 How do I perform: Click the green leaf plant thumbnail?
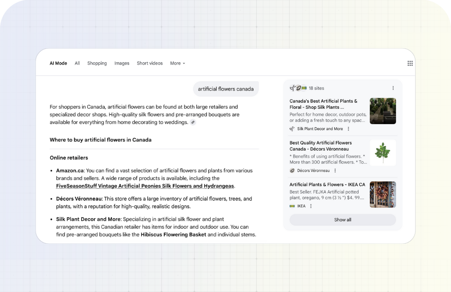(382, 153)
